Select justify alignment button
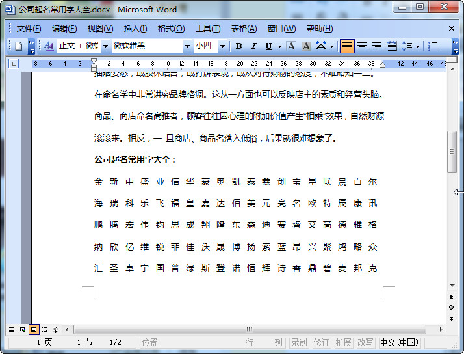The height and width of the screenshot is (354, 464). click(347, 46)
